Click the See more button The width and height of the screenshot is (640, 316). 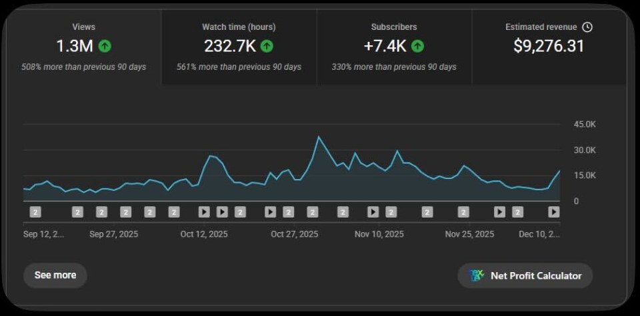tap(55, 275)
